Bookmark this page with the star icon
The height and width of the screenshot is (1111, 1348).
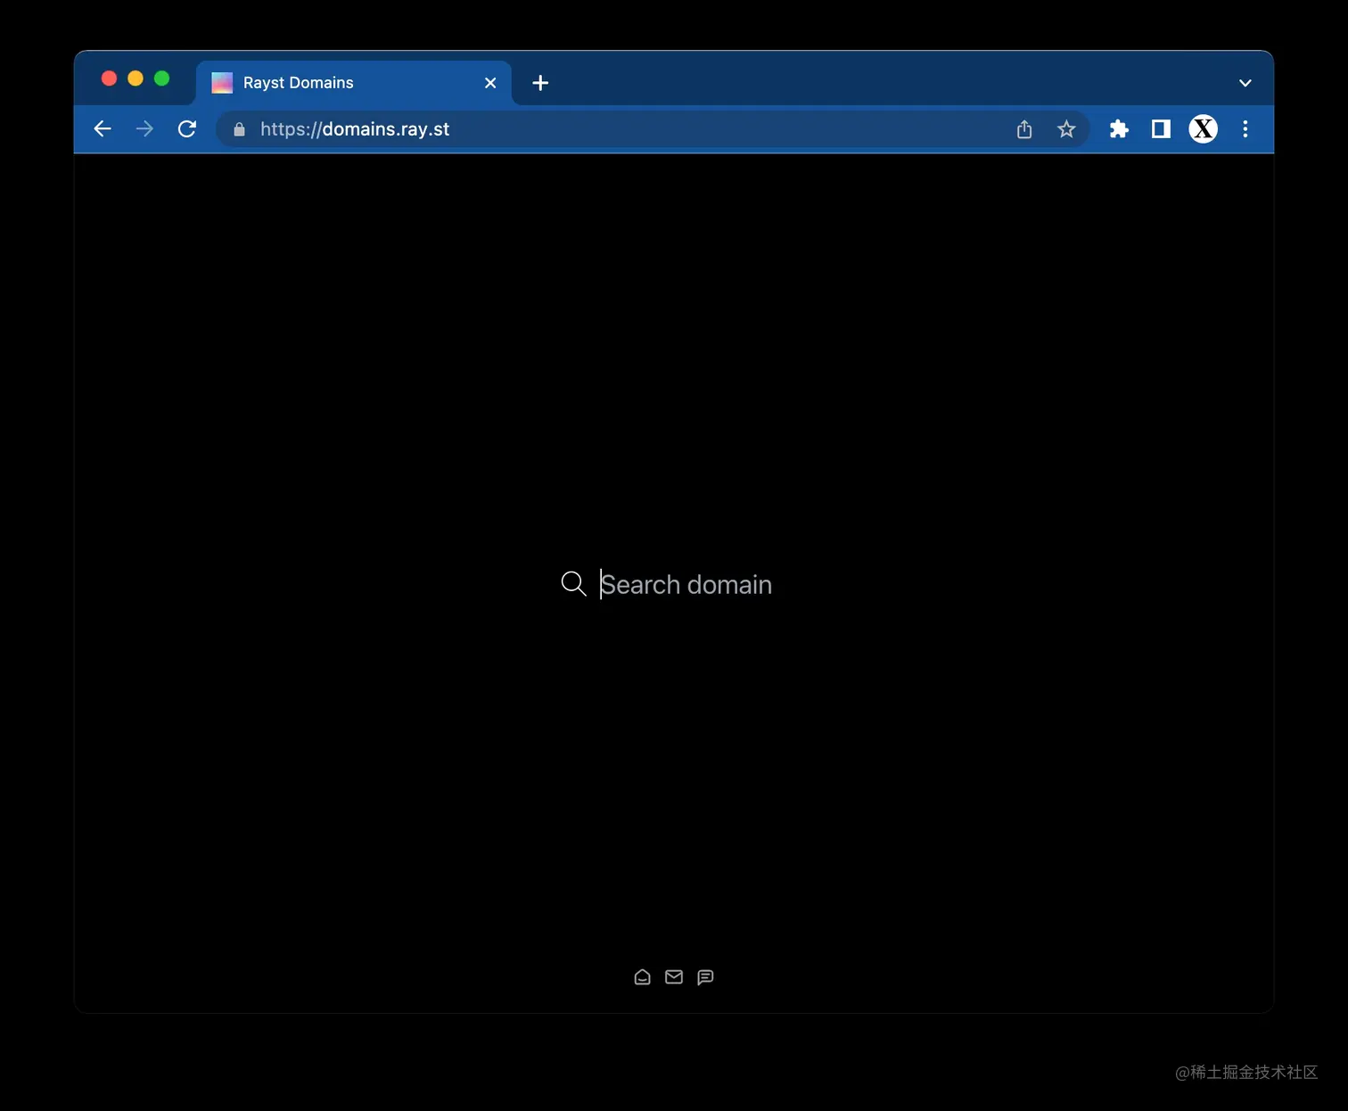click(1066, 129)
